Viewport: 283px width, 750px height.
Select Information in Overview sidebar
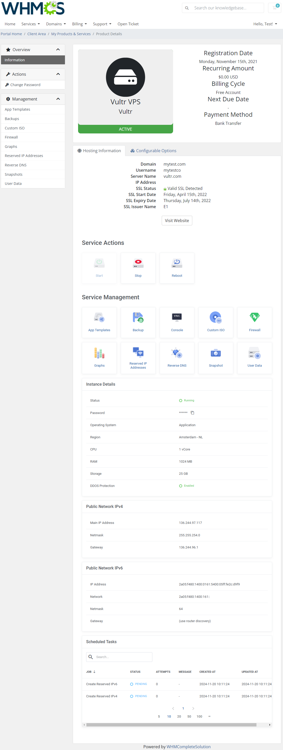click(x=33, y=60)
